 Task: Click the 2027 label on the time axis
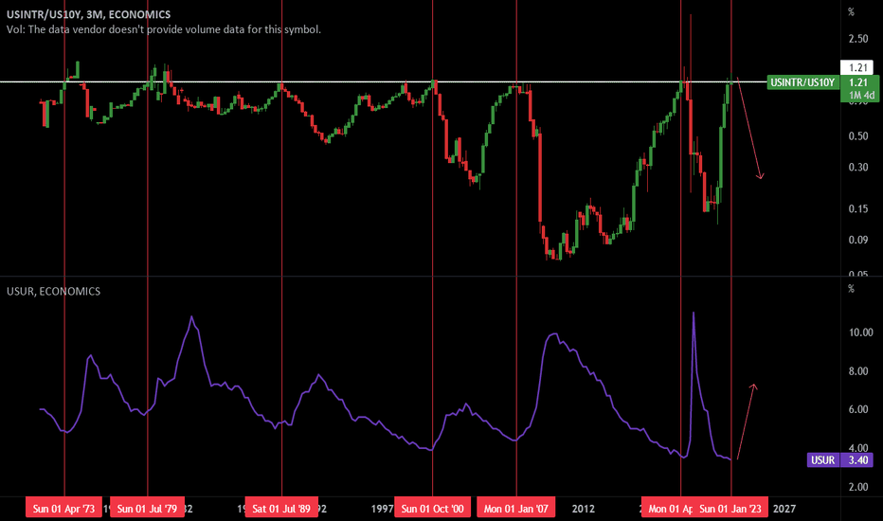coord(784,509)
